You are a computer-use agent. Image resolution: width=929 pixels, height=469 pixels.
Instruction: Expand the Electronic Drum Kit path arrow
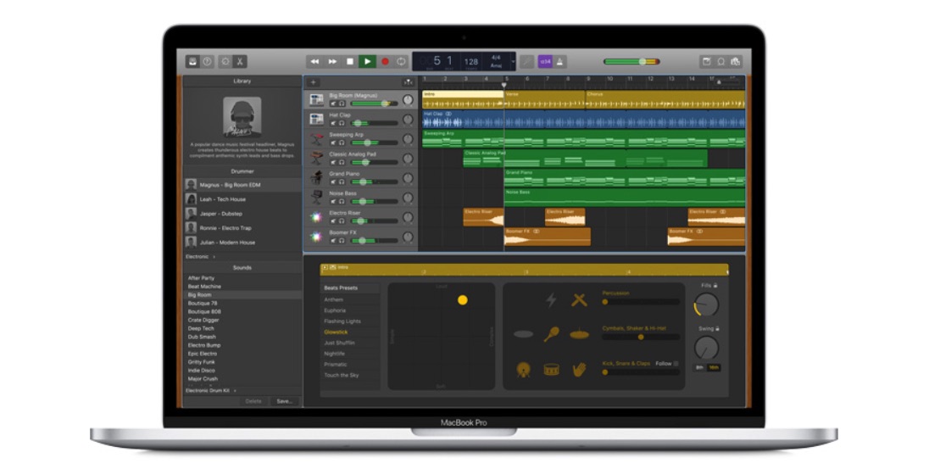[x=235, y=390]
